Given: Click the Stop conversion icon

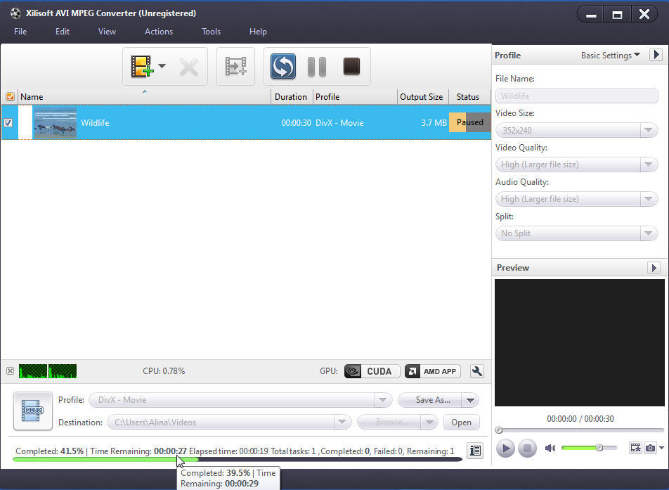Looking at the screenshot, I should tap(350, 66).
